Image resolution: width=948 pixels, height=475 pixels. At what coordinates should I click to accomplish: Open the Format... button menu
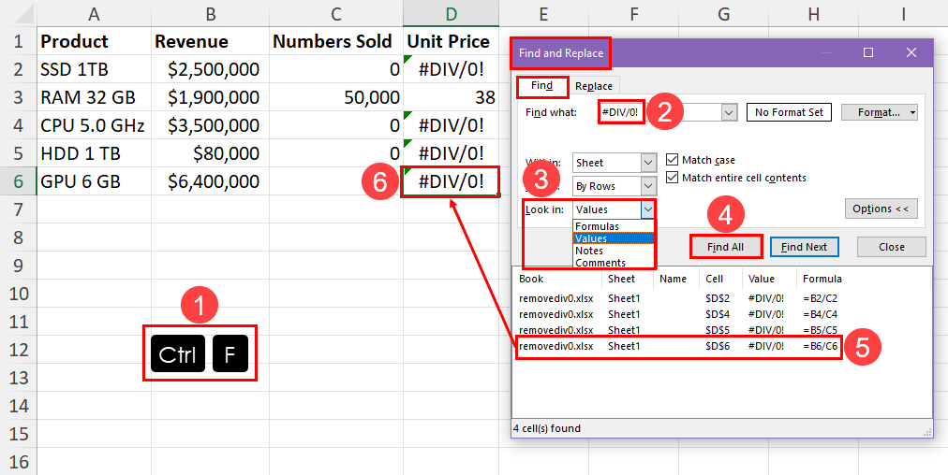pyautogui.click(x=879, y=112)
